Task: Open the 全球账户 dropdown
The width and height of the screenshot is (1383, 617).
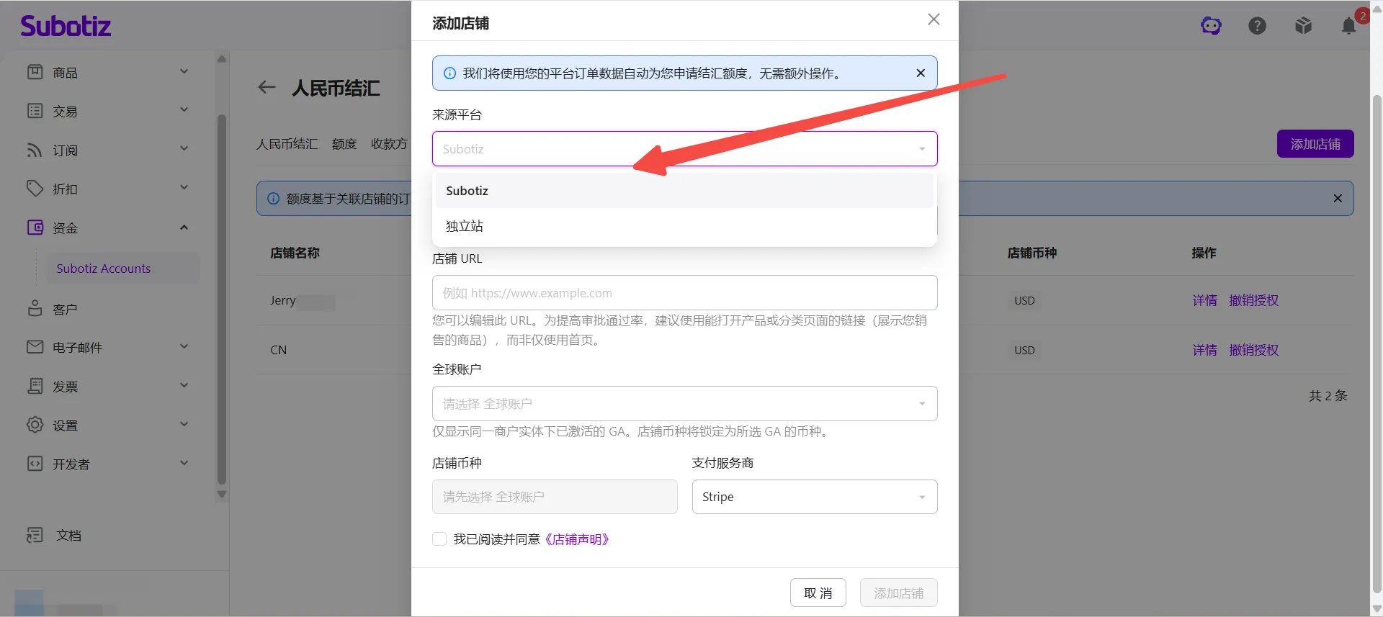Action: click(684, 404)
